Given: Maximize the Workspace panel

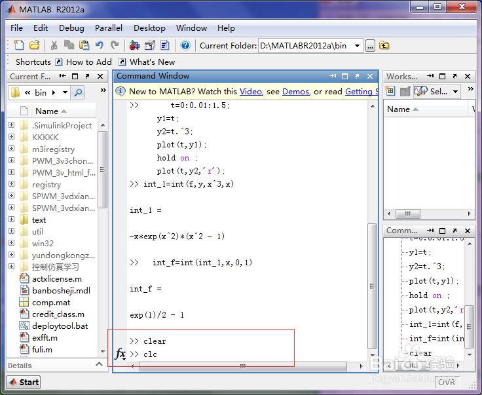Looking at the screenshot, I should (x=442, y=76).
